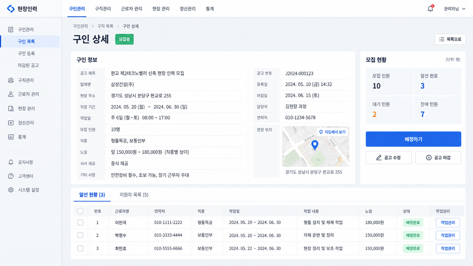
Task: Click phone number 010-3333-4444
Action: pos(168,235)
